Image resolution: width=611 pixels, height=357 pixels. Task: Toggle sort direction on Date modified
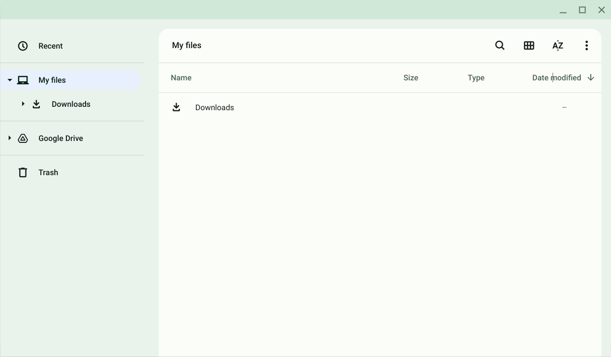pyautogui.click(x=591, y=77)
